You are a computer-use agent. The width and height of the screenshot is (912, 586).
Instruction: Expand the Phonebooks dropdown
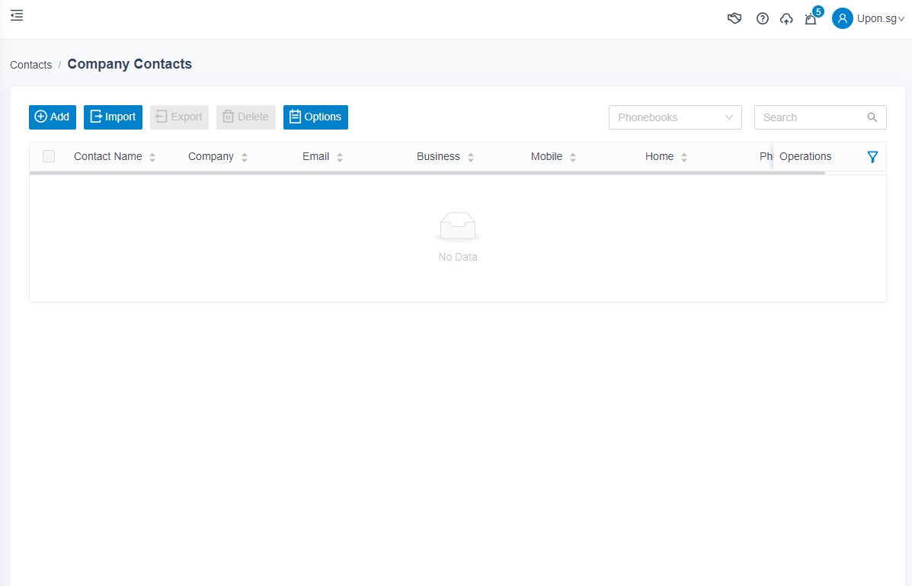coord(675,117)
